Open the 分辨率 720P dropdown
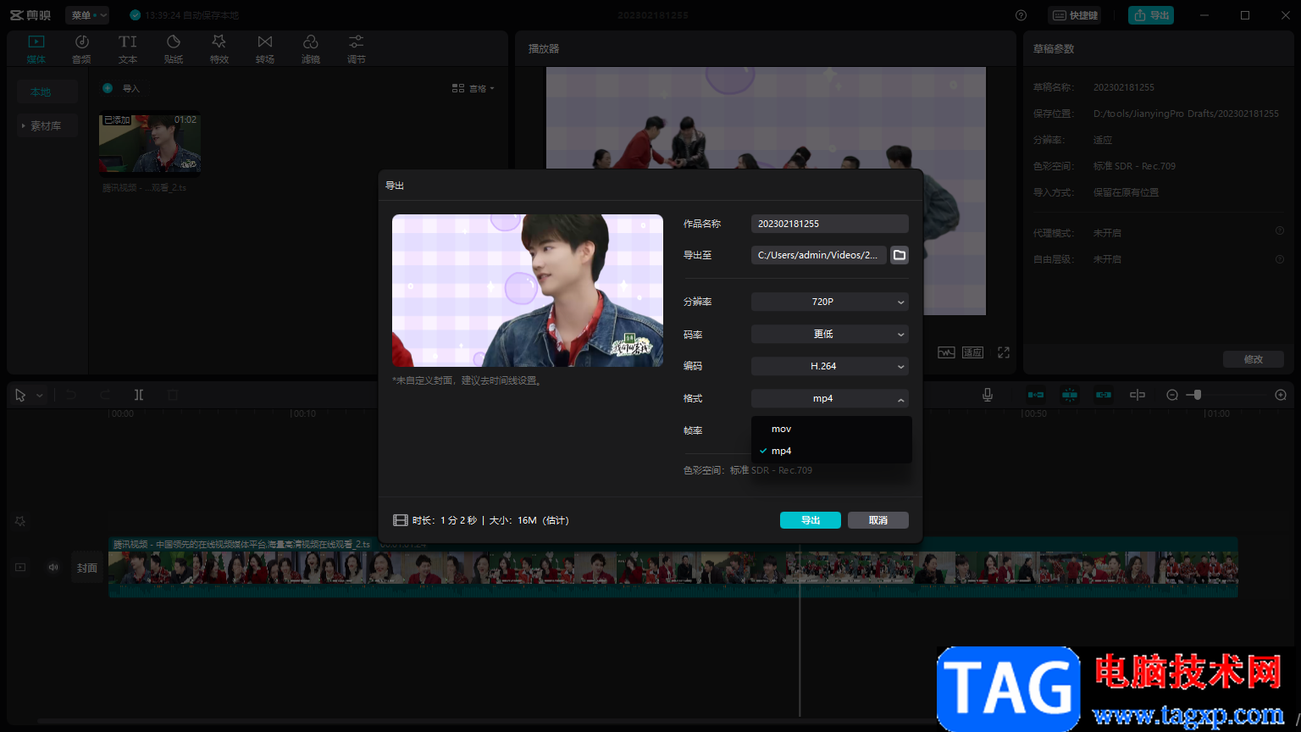1301x732 pixels. 829,302
